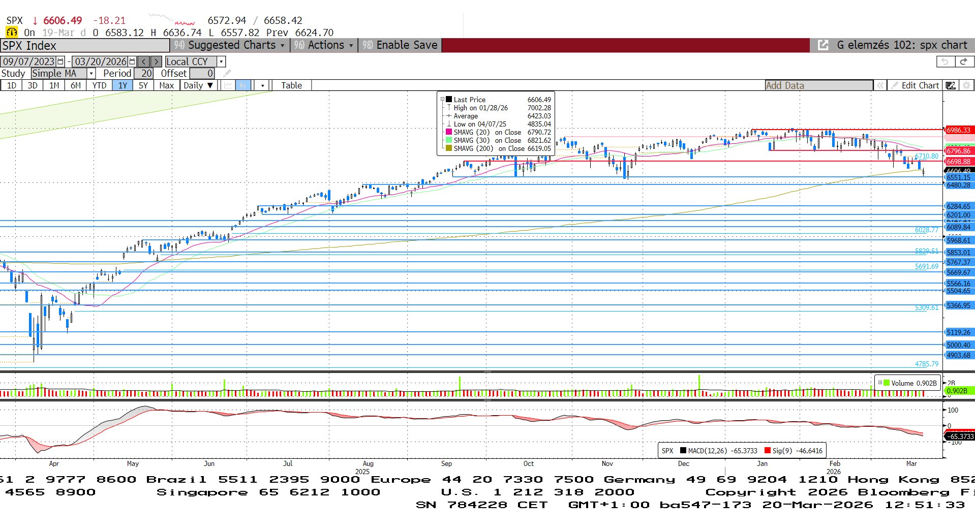
Task: Expand the Simple MA study dropdown
Action: 92,74
